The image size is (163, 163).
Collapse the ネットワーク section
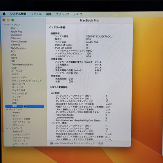point(7,109)
